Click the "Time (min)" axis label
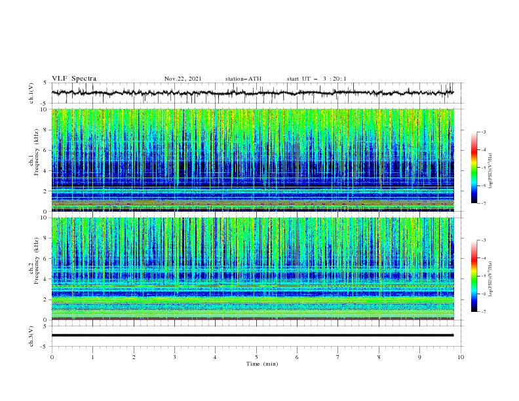519x401 pixels. click(262, 364)
